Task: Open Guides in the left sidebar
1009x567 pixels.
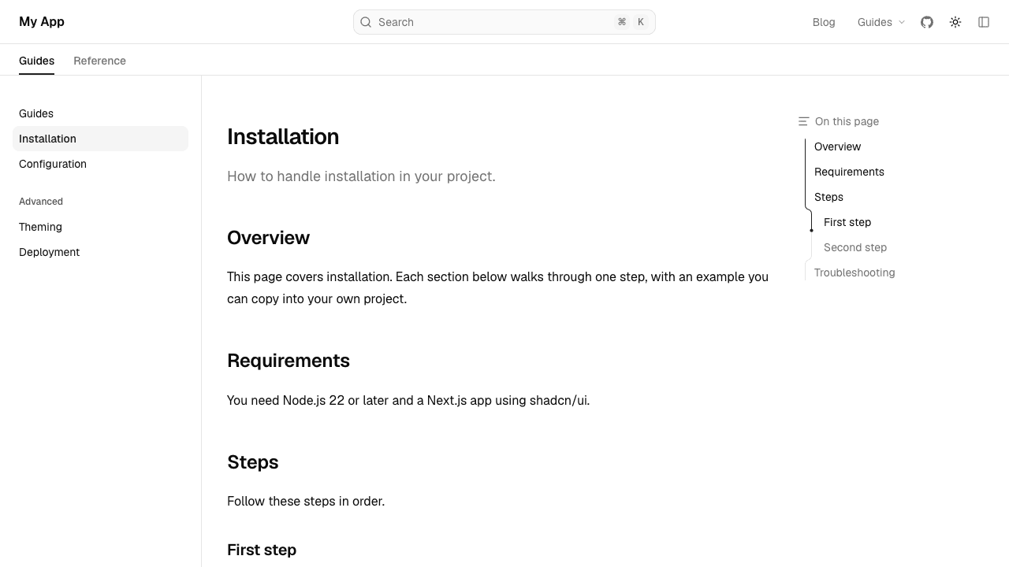Action: click(100, 113)
